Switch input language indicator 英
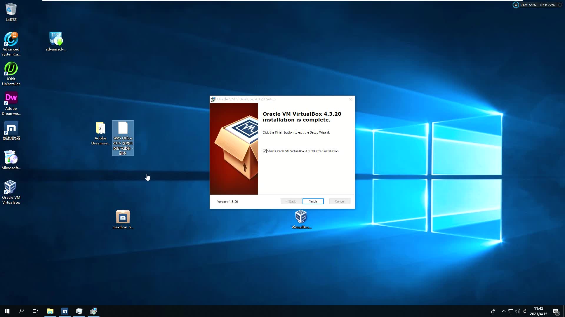The height and width of the screenshot is (317, 565). pyautogui.click(x=525, y=311)
